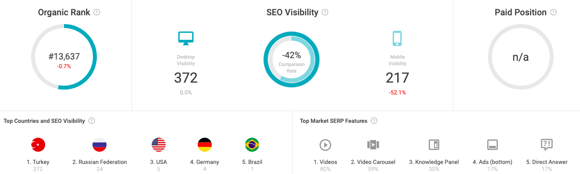Viewport: 580px width, 174px height.
Task: Select the Mobile Visibility phone icon
Action: (397, 38)
